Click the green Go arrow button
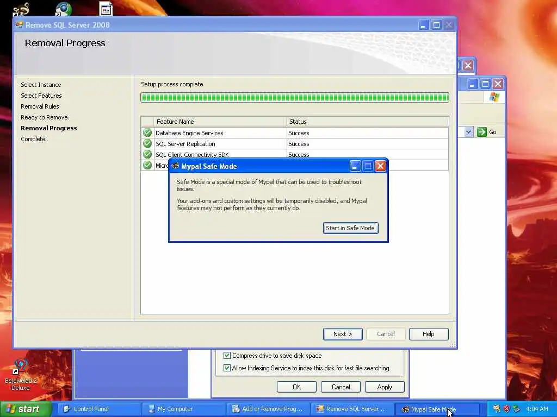557x417 pixels. (481, 132)
